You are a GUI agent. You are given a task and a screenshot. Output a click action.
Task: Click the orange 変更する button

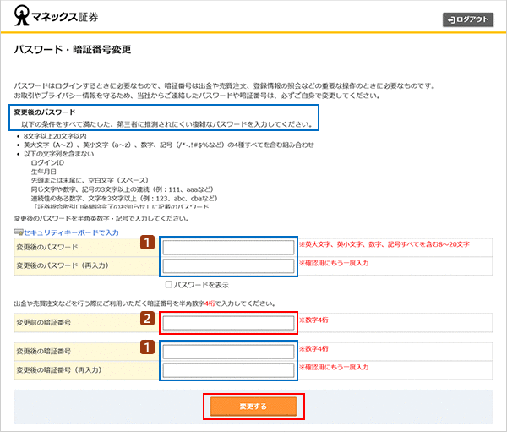click(253, 407)
